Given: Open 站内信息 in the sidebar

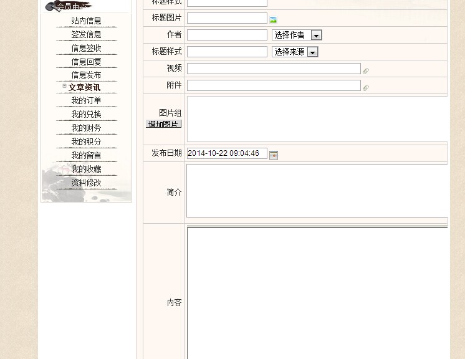Looking at the screenshot, I should coord(86,21).
